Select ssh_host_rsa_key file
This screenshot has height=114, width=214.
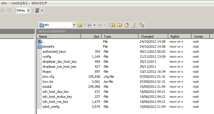click(55, 102)
